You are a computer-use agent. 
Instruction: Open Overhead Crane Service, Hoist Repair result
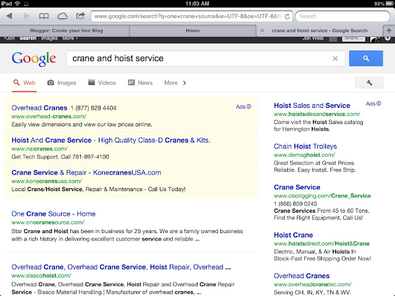click(121, 267)
